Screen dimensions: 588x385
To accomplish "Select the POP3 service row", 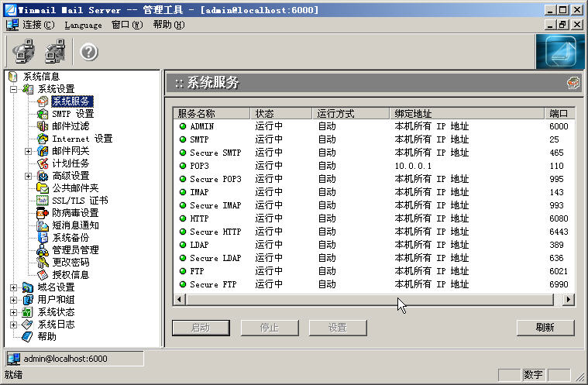I will tap(199, 166).
